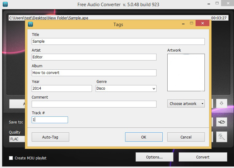Close the Tags dialog with red X

pos(203,23)
